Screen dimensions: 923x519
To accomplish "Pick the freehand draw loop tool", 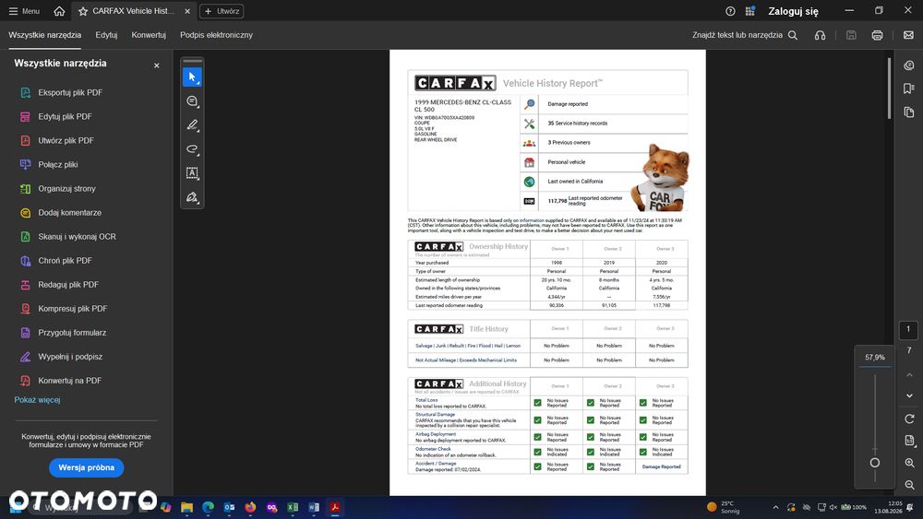I will [192, 148].
